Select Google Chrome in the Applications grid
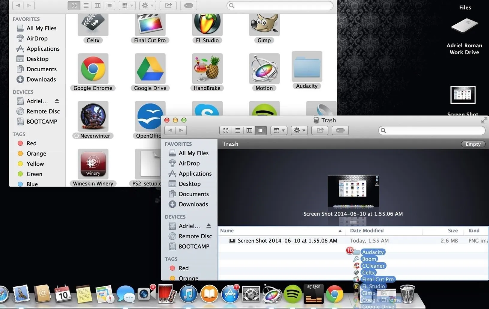Viewport: 489px width, 309px height. (93, 69)
